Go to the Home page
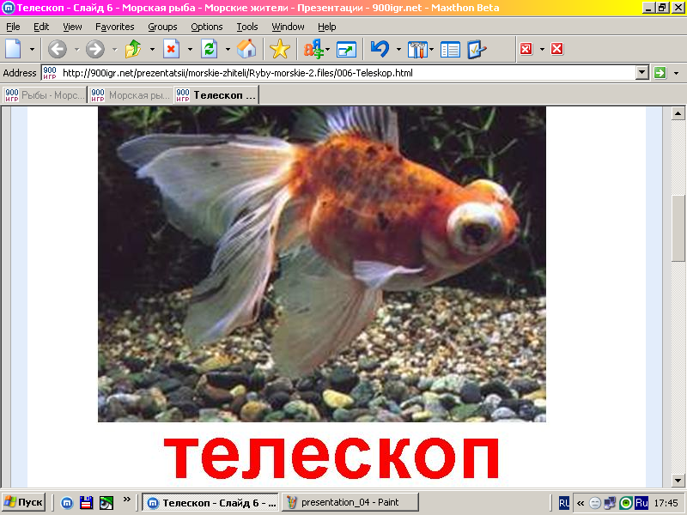The image size is (687, 515). (246, 49)
